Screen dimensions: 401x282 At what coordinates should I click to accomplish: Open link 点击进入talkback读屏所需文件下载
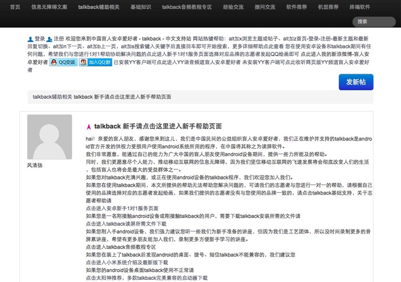(x=126, y=223)
